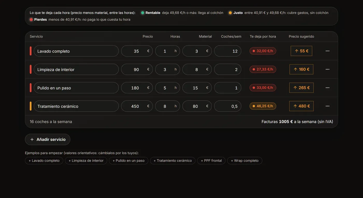363x198 pixels.
Task: Click the 32,00 €/h hourly badge
Action: click(x=263, y=51)
